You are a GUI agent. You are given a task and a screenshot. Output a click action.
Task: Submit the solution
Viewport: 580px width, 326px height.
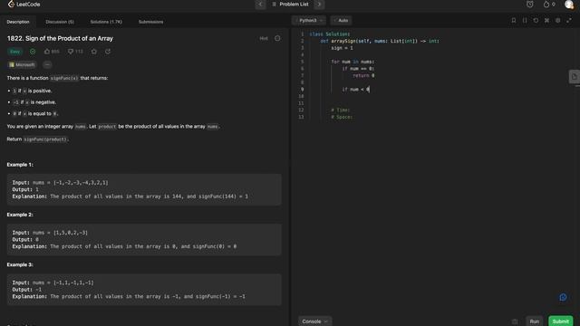point(560,321)
